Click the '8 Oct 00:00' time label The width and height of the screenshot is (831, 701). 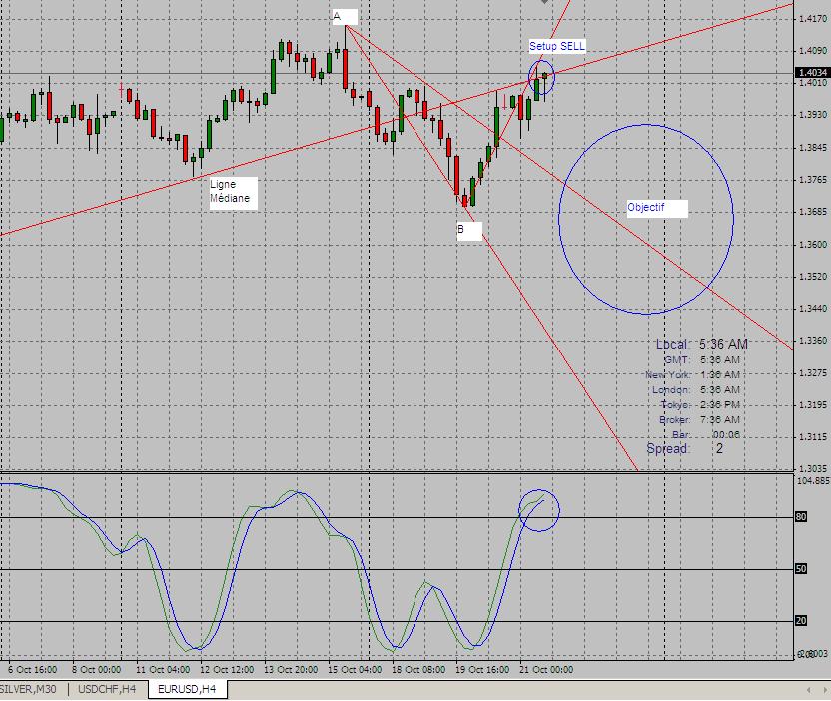97,670
